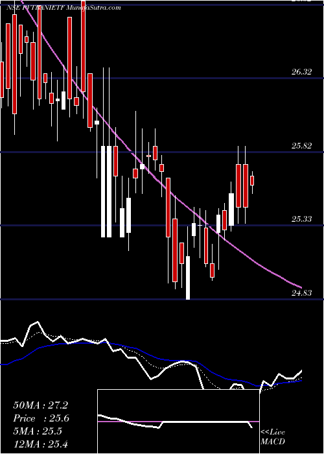Screen dimensions: 324x454
Task: Click the 12MA : 25.4 readout
Action: (x=40, y=444)
